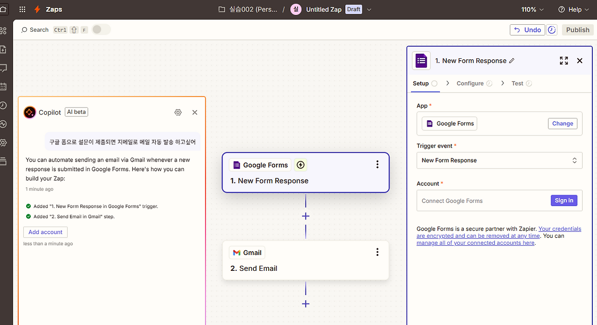Image resolution: width=597 pixels, height=325 pixels.
Task: Open the sidebar stacked layers icon
Action: point(3,162)
